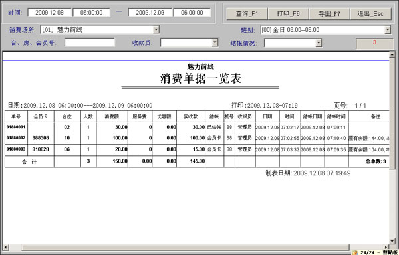This screenshot has height=255, width=399.
Task: Click the end time field
Action: click(x=192, y=13)
